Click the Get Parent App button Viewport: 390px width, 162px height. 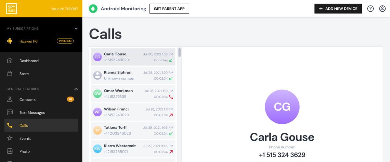click(169, 9)
